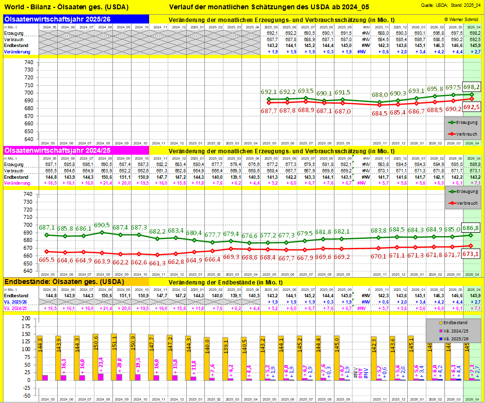Click the boxed 692,5 consumption data label
Viewport: 485px width, 403px height.
[472, 106]
